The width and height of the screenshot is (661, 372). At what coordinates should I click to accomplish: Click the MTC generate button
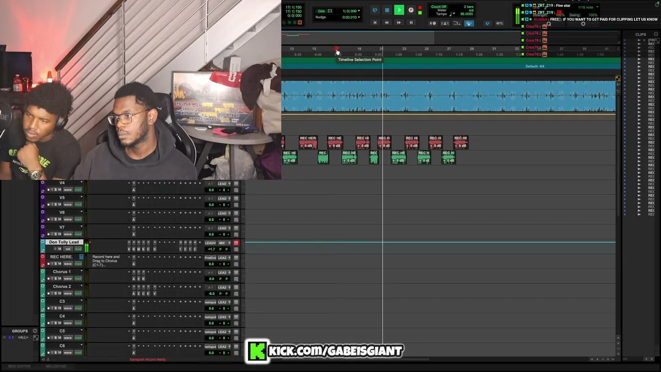pyautogui.click(x=499, y=23)
